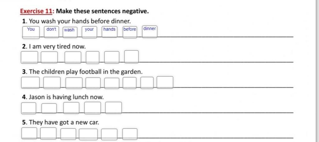Click the box containing "wash"
Screen dimensions: 319x142
point(70,32)
